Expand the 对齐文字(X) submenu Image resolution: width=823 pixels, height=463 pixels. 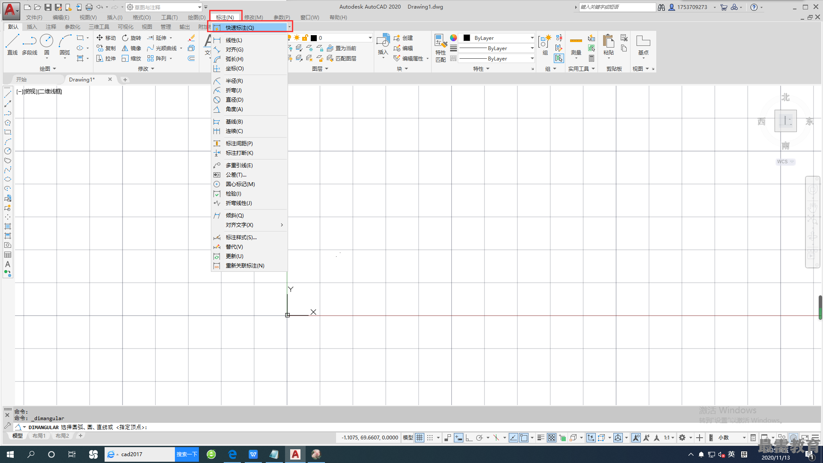pos(249,225)
